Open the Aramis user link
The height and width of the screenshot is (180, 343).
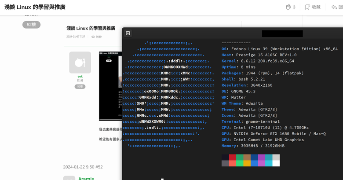[86, 178]
